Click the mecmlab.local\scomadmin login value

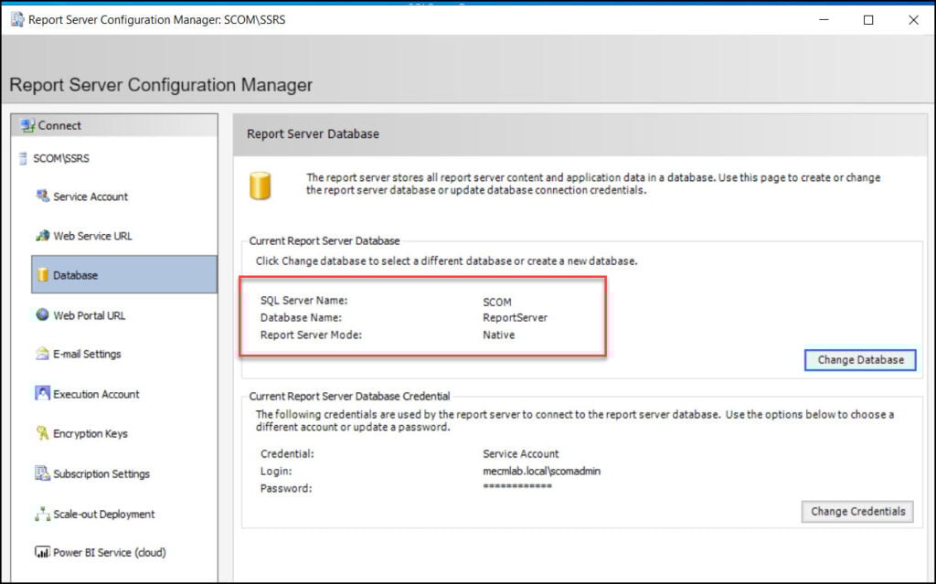(x=541, y=472)
